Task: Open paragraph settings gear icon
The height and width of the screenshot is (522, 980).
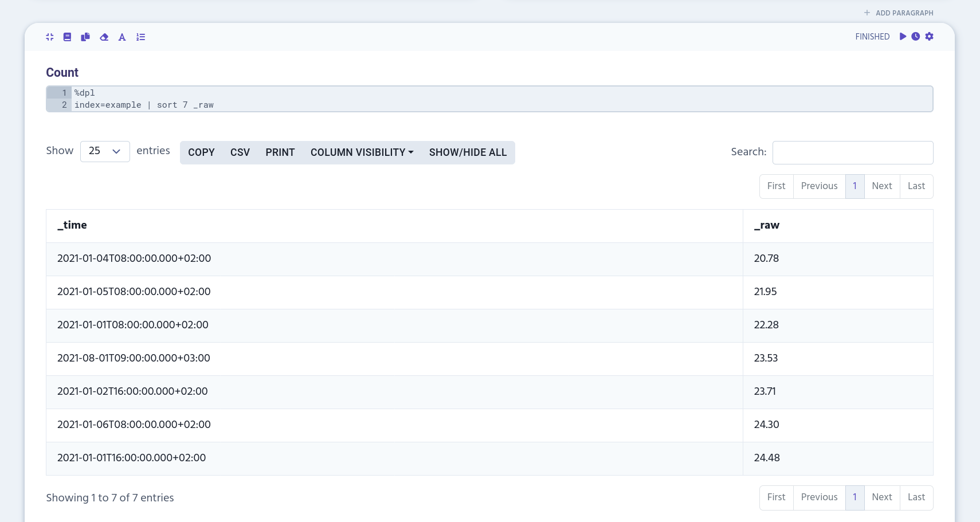Action: tap(930, 36)
